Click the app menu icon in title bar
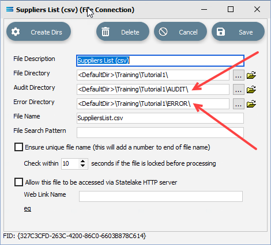This screenshot has width=271, height=245. pos(10,9)
